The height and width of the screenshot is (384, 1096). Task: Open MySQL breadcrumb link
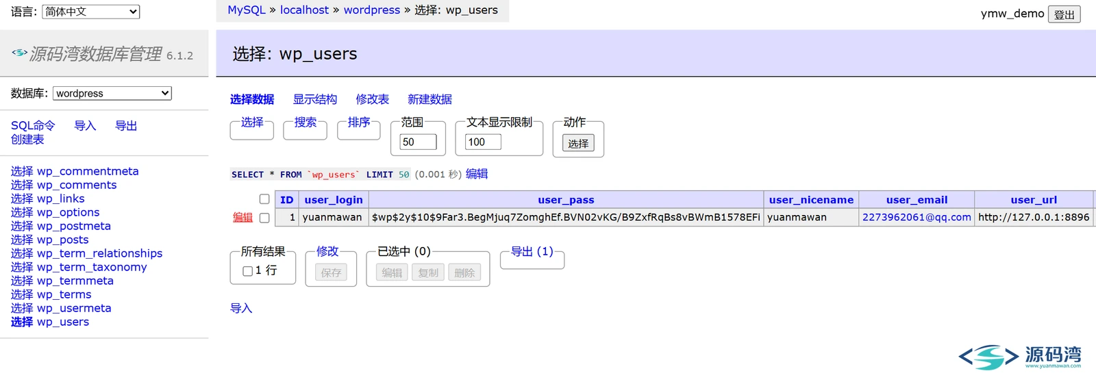click(x=247, y=10)
